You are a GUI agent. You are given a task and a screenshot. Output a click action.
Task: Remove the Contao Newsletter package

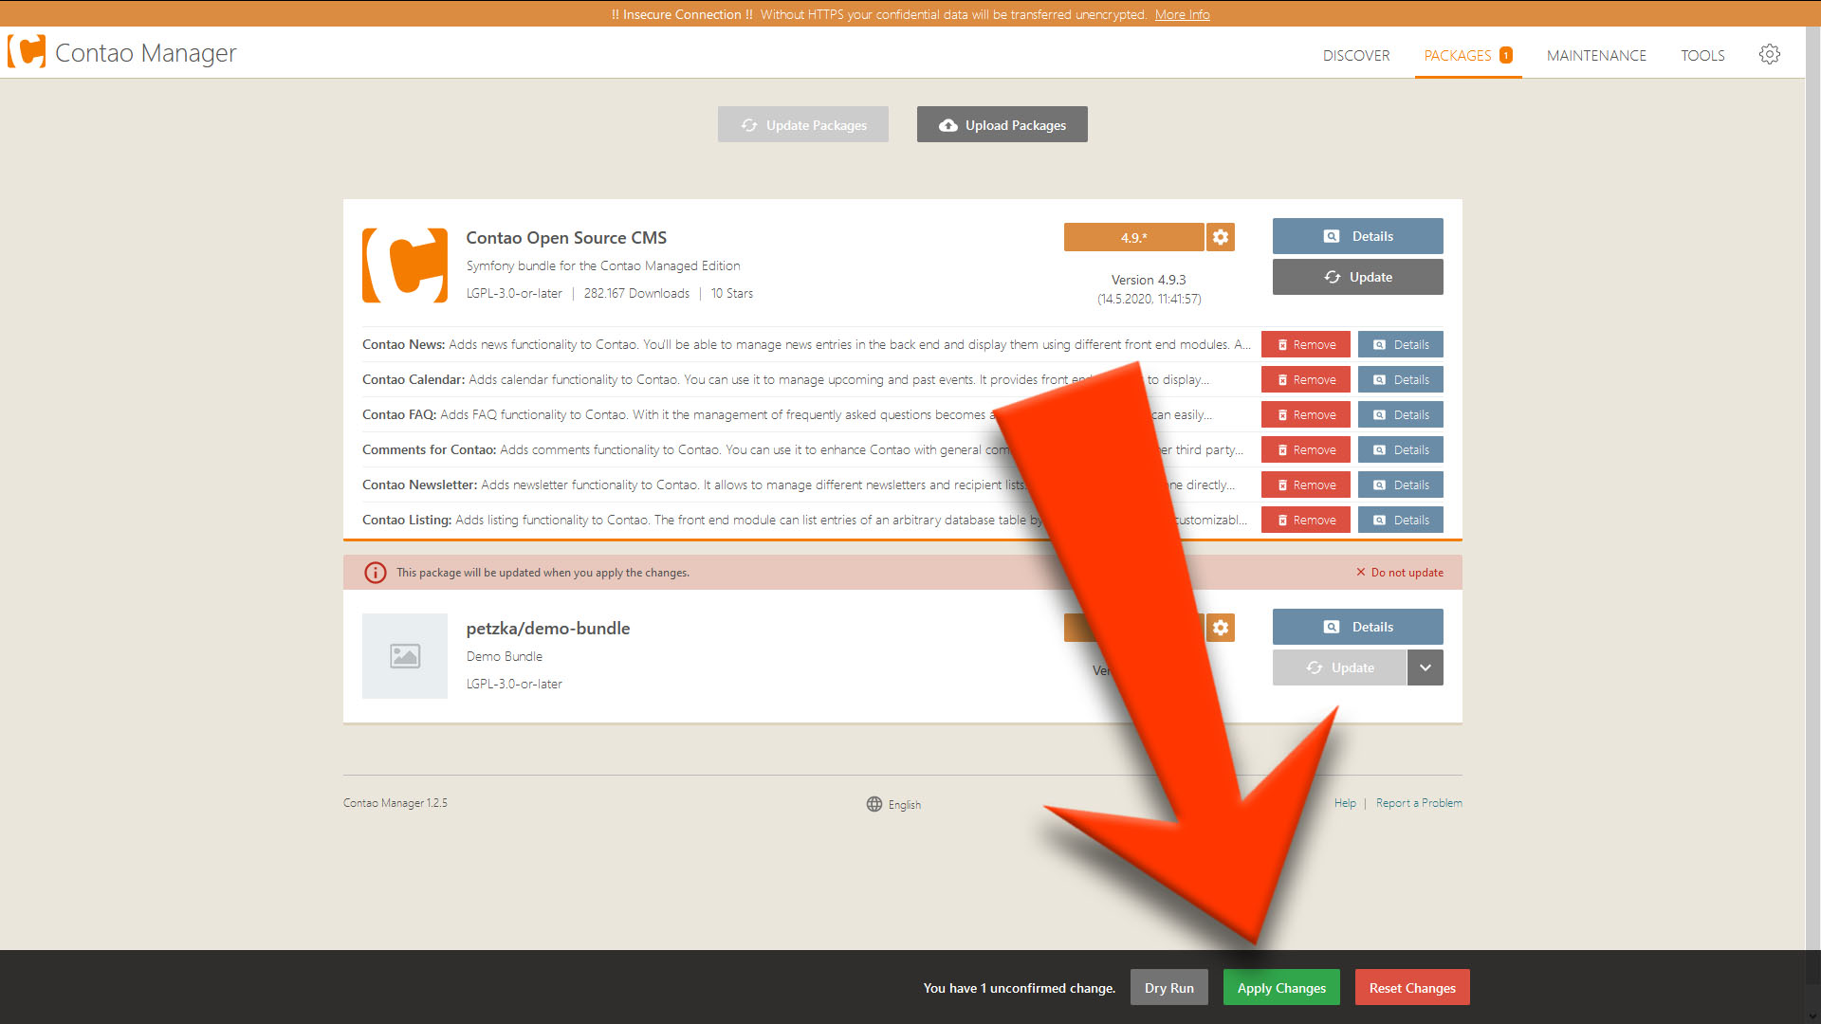click(x=1306, y=485)
